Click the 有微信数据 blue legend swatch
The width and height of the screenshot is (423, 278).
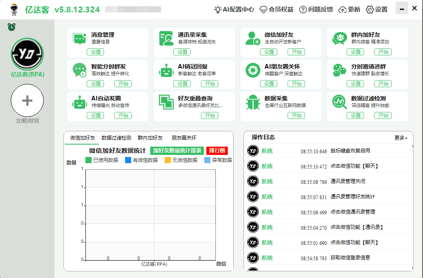[x=128, y=160]
